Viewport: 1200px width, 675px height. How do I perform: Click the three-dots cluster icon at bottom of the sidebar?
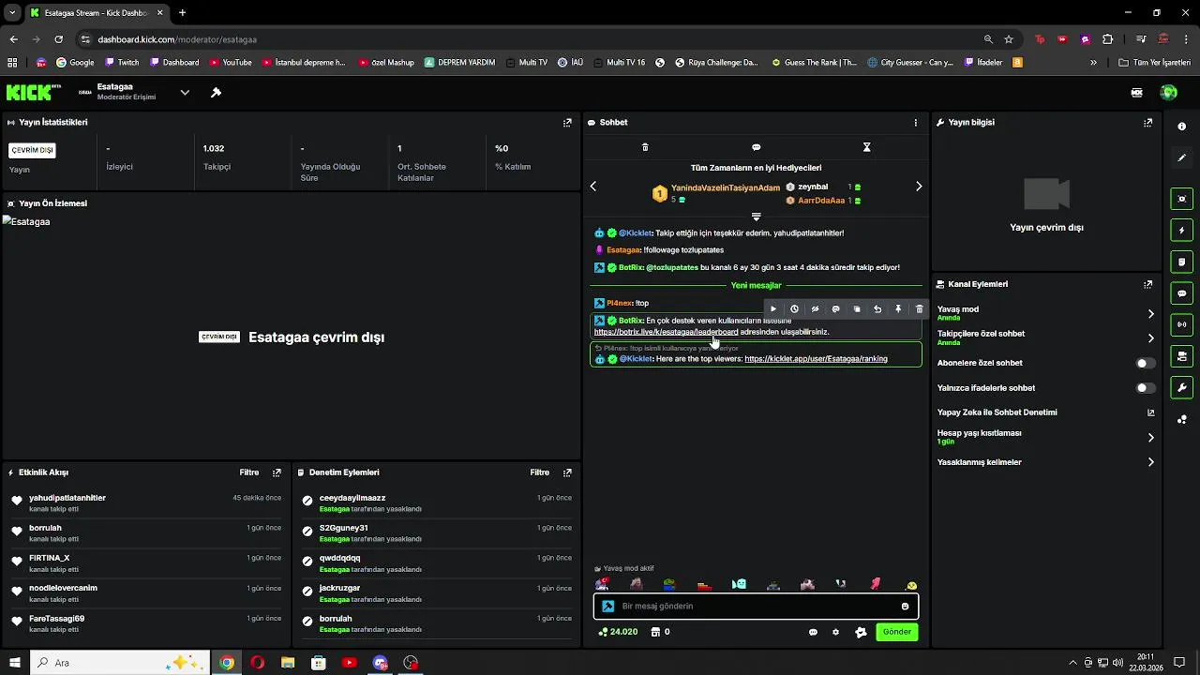point(1181,419)
